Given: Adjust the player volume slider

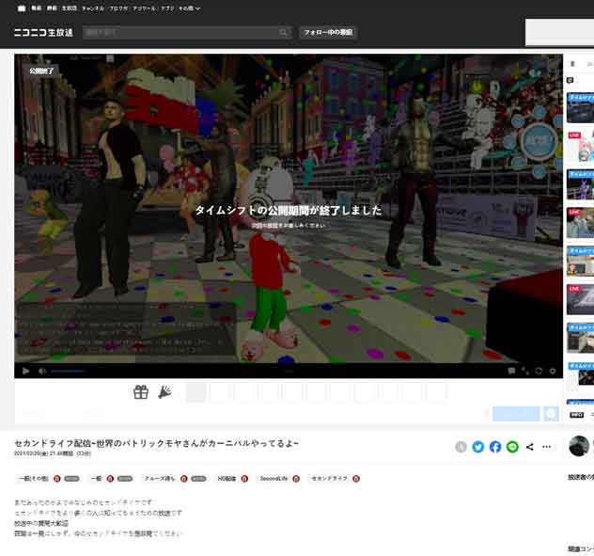Looking at the screenshot, I should click(x=66, y=371).
